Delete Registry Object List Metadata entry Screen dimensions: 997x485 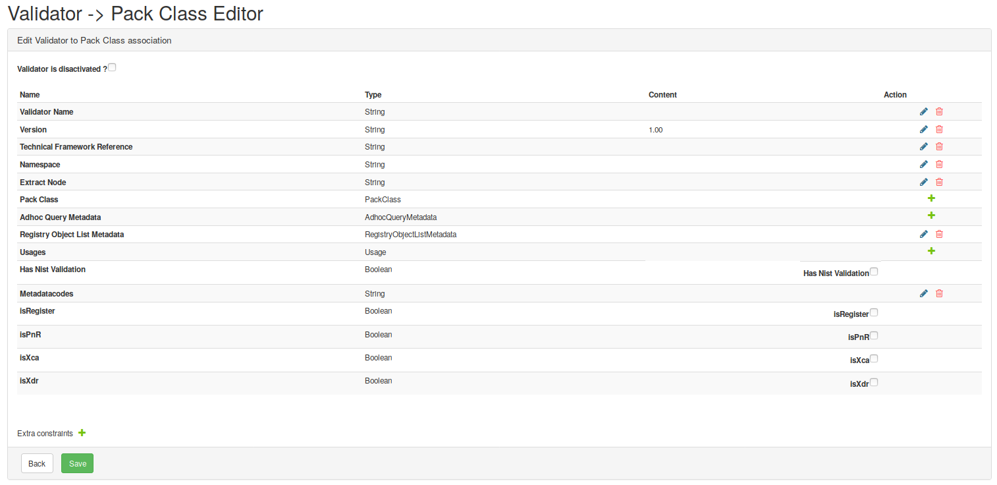939,235
